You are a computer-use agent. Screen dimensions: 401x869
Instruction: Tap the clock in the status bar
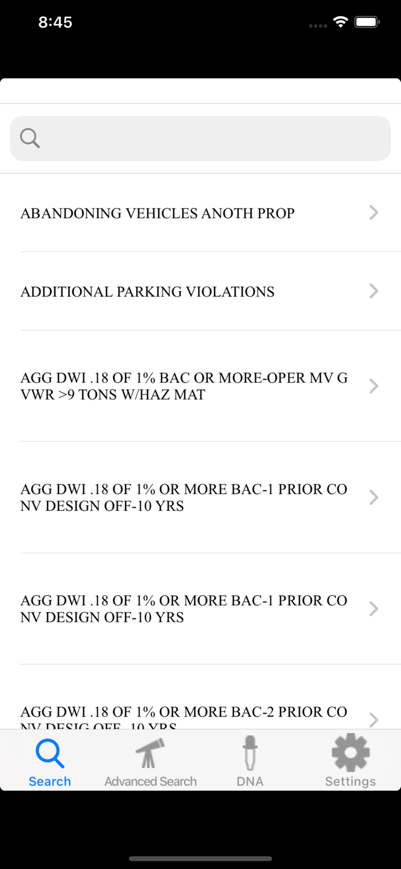click(x=55, y=21)
